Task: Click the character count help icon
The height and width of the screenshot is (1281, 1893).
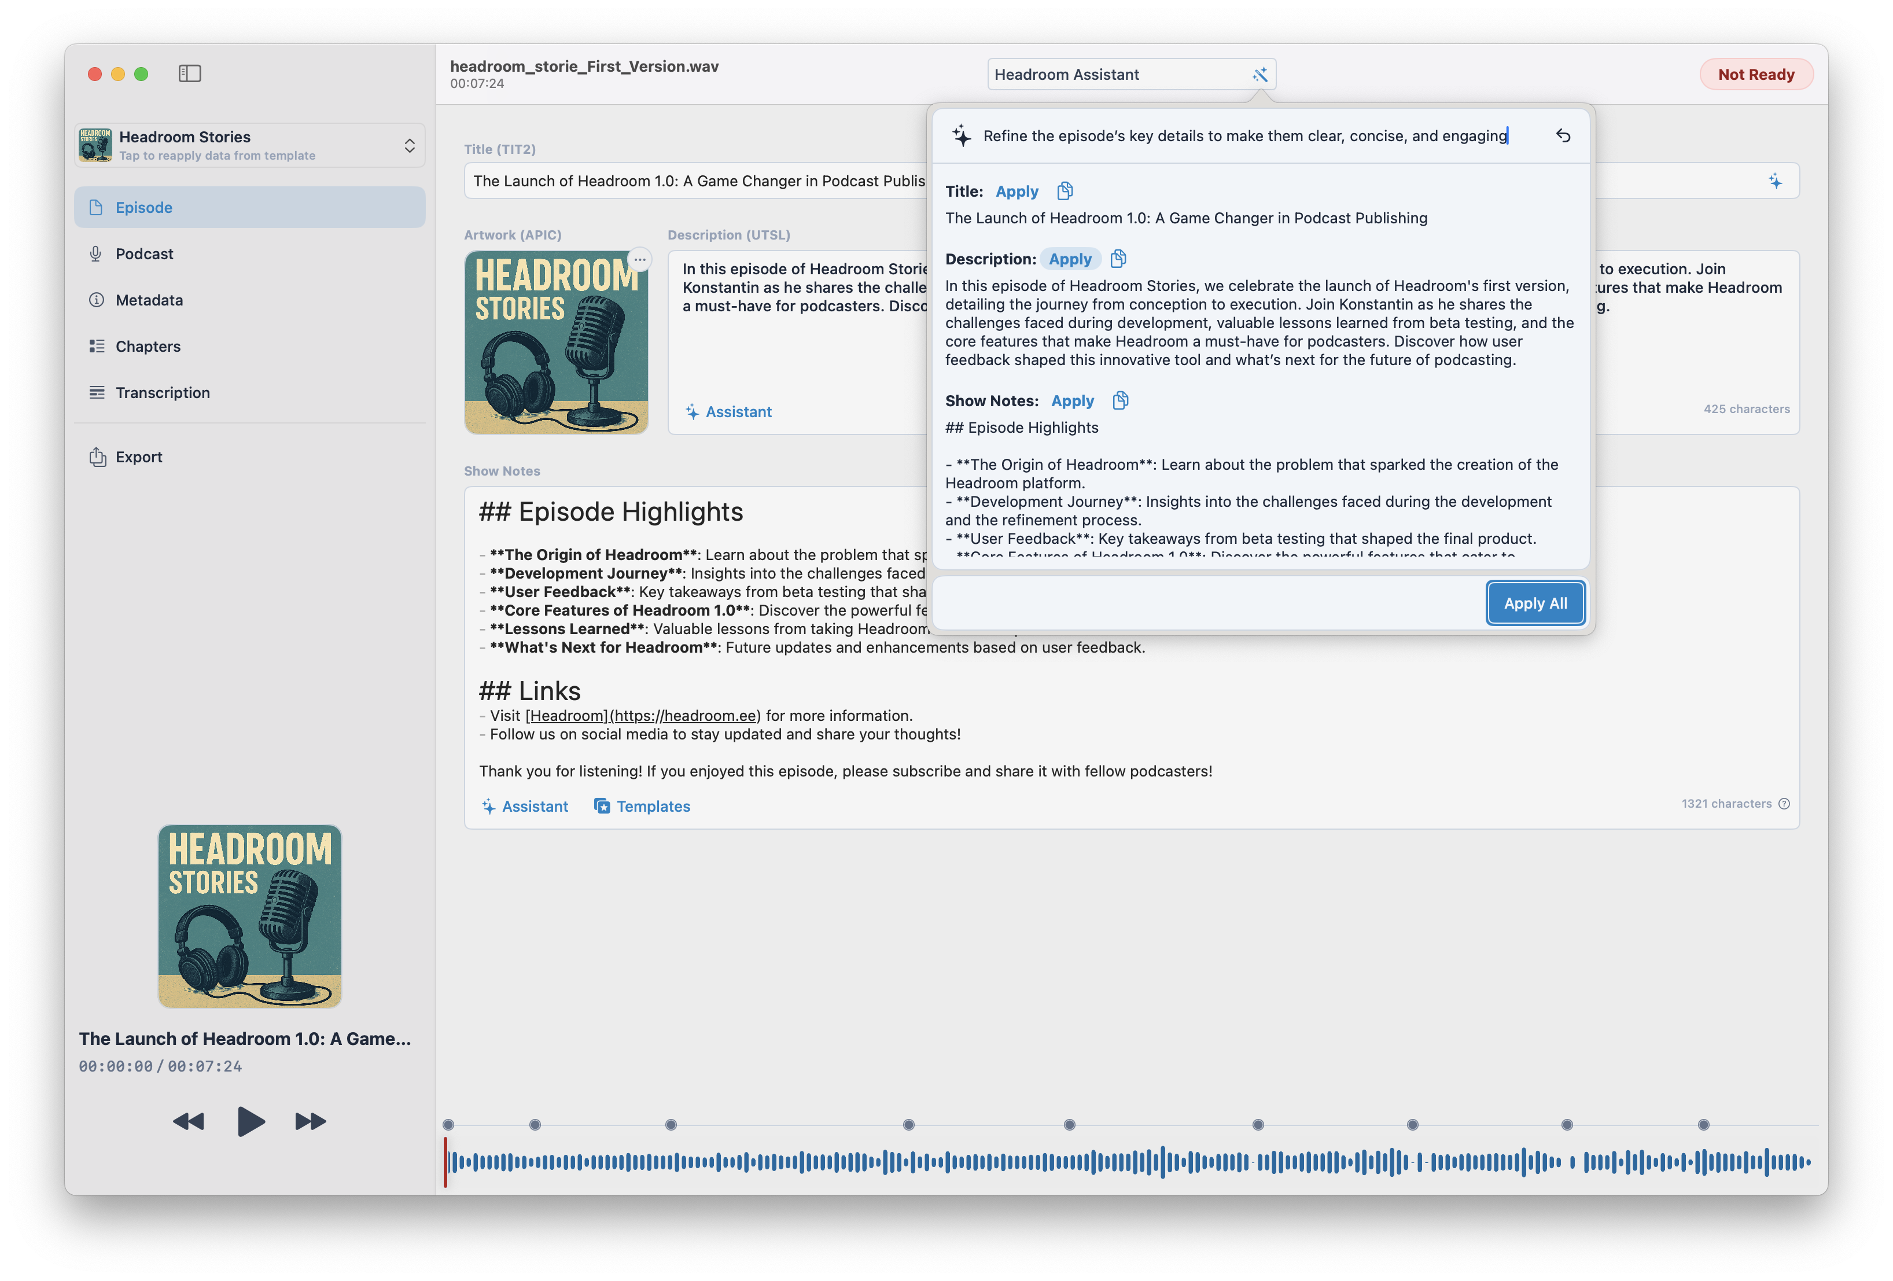Action: click(1784, 804)
